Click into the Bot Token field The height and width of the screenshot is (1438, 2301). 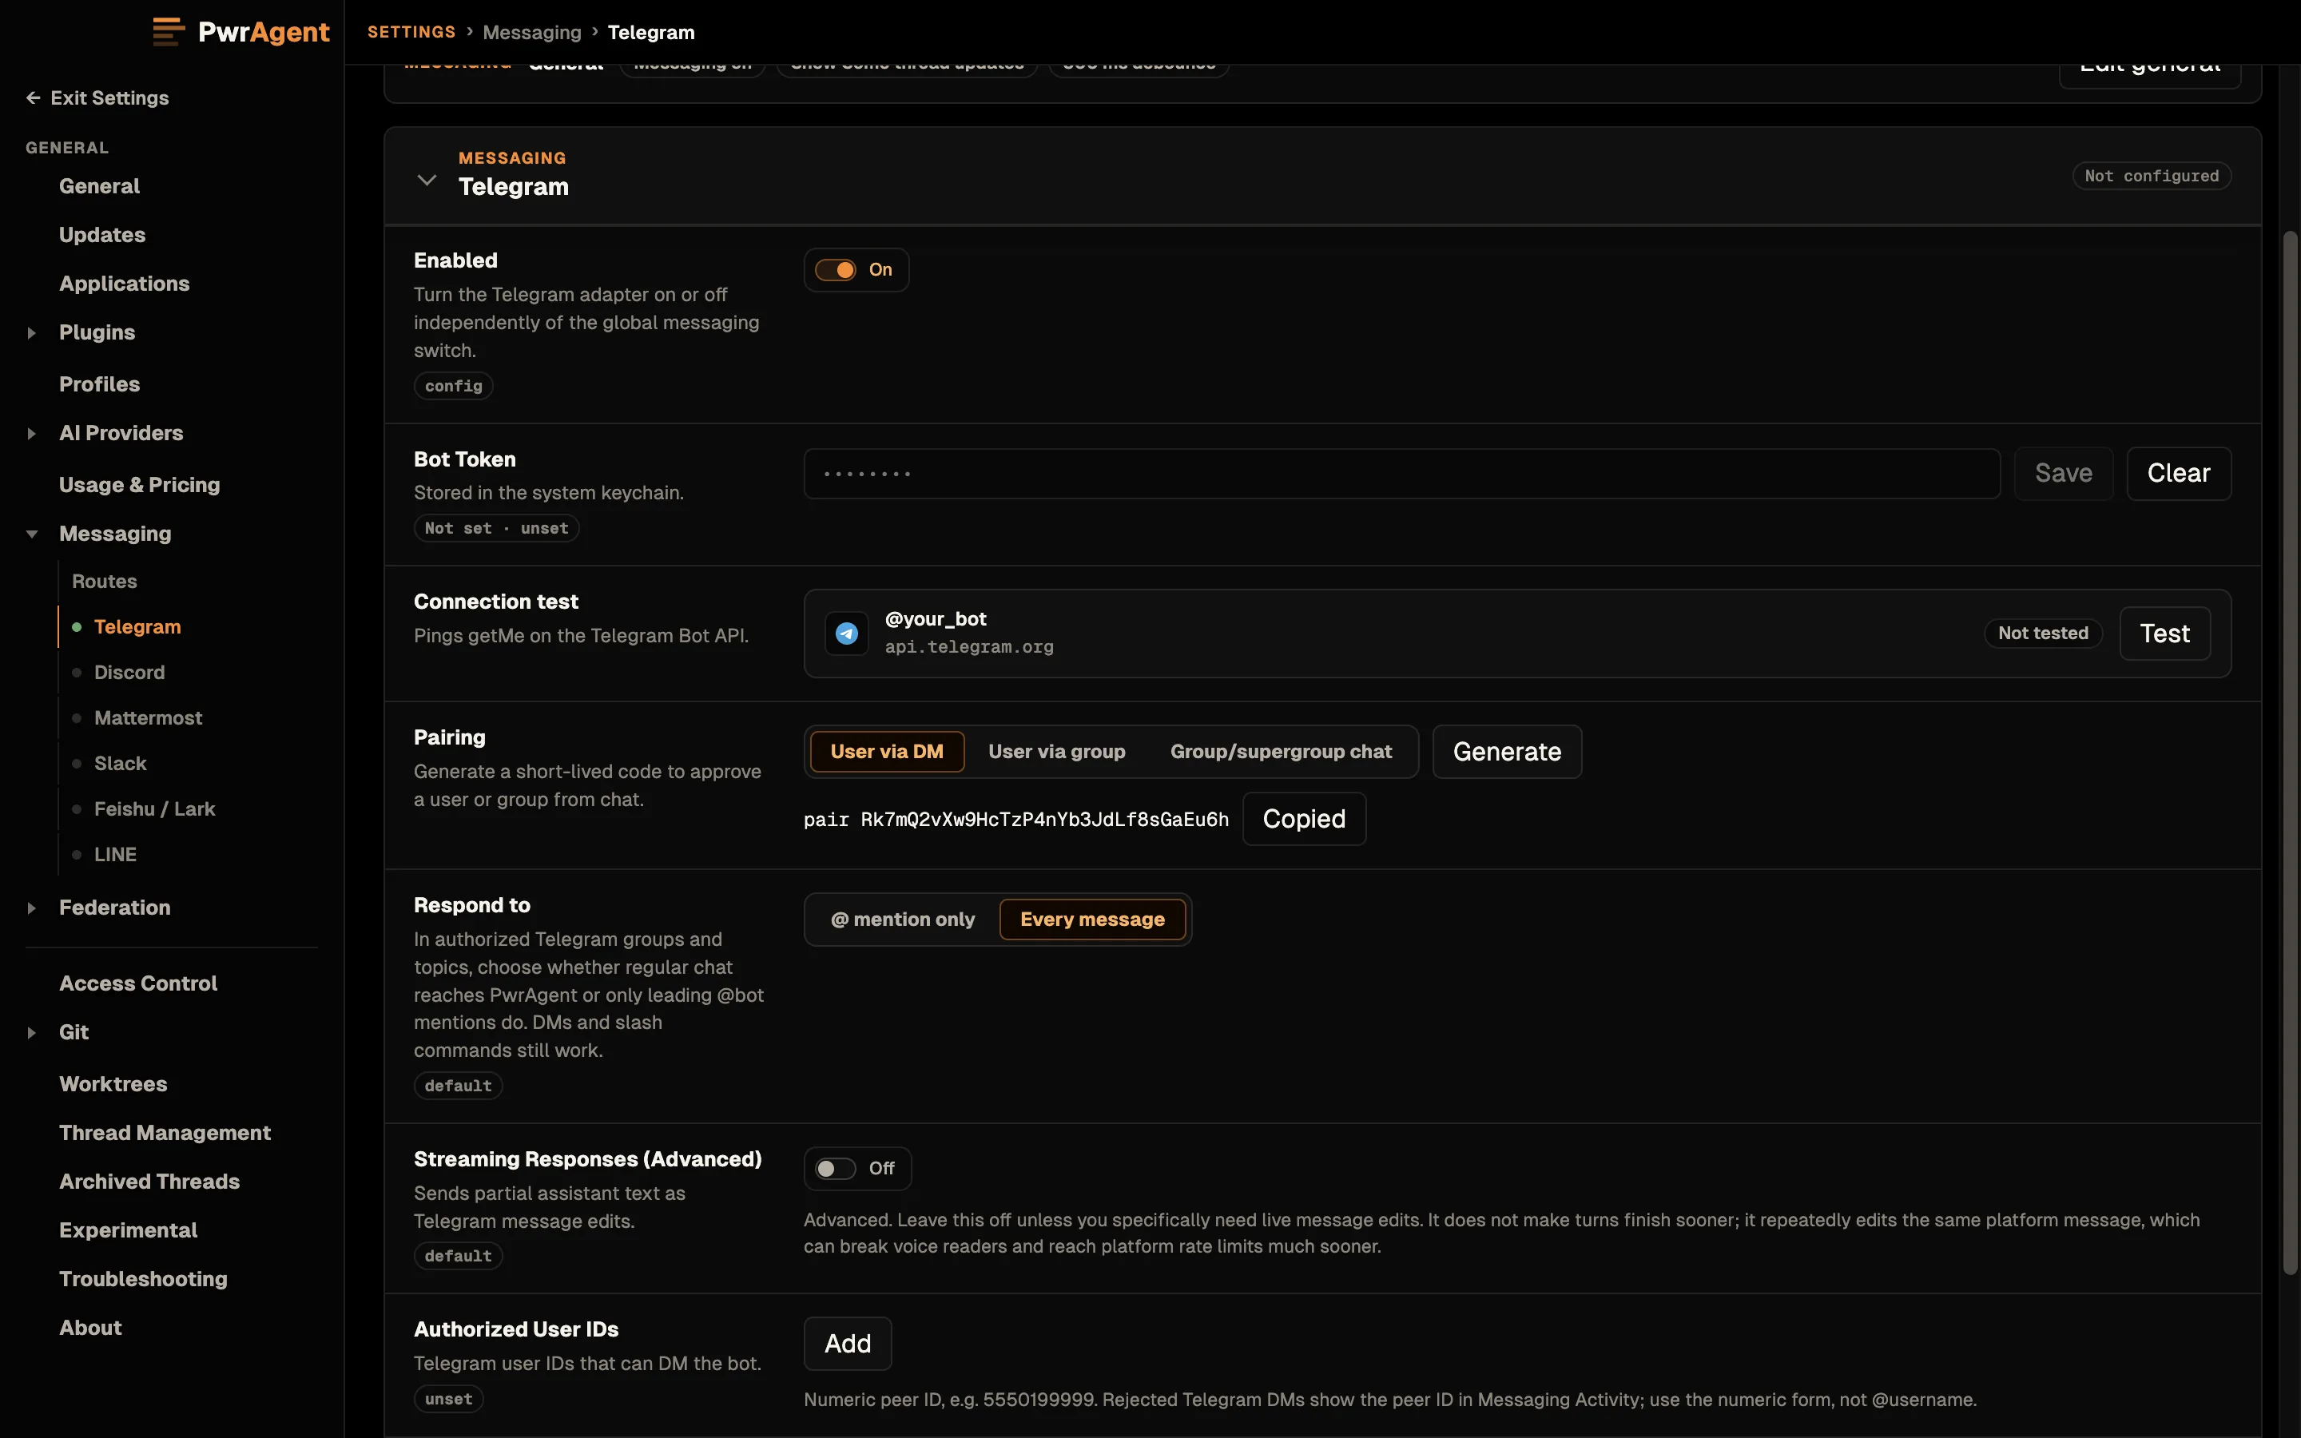1401,474
